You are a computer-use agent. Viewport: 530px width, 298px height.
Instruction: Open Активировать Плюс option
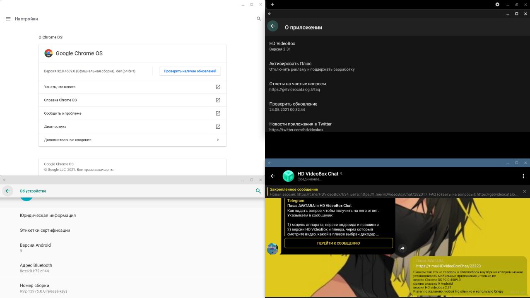[397, 66]
